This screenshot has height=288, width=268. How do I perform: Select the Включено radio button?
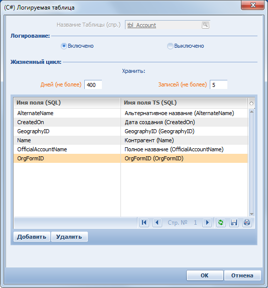(x=64, y=46)
